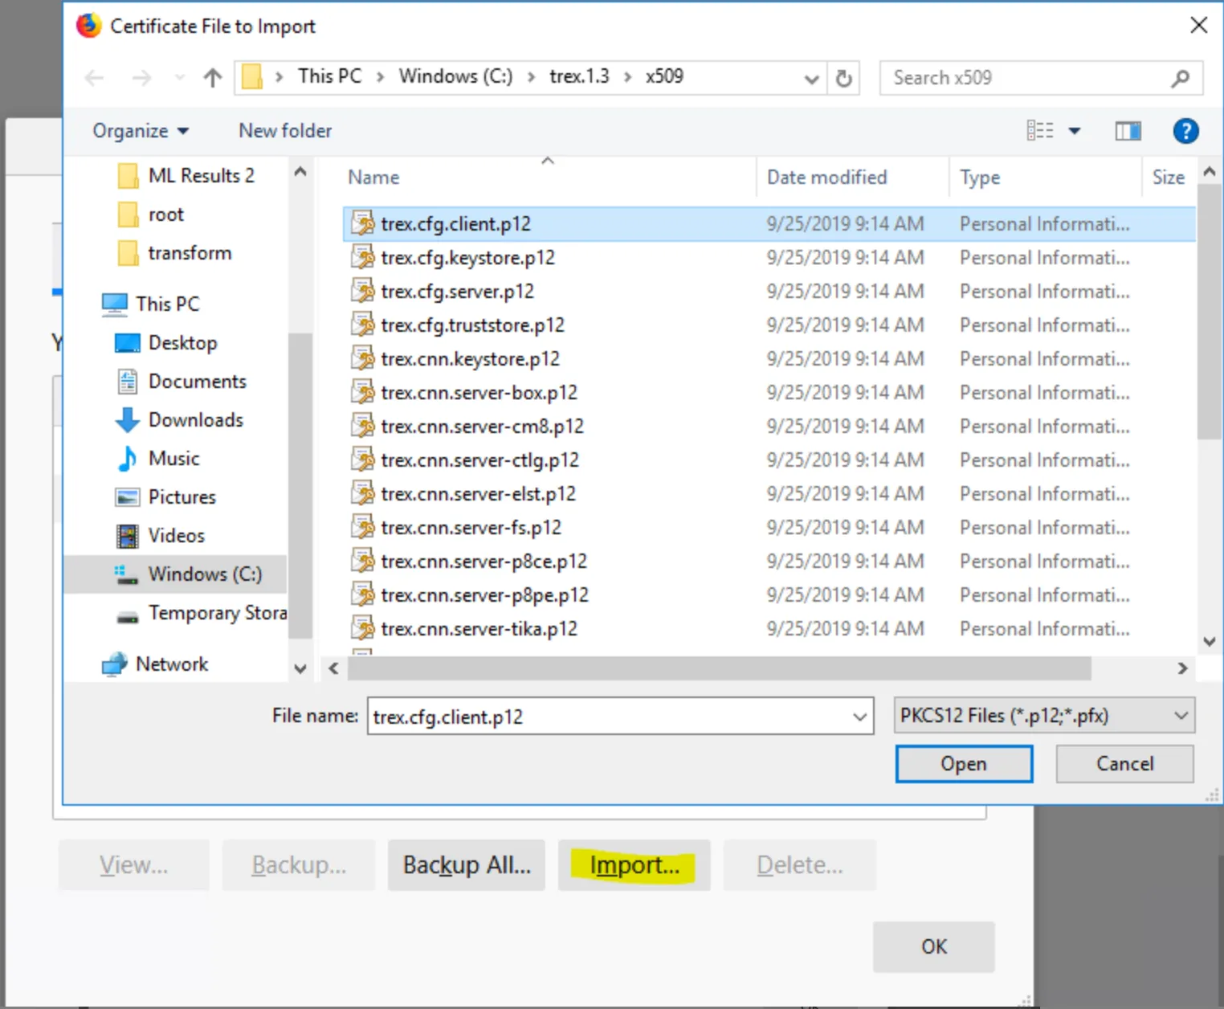Open Network in the navigation pane

pos(171,664)
